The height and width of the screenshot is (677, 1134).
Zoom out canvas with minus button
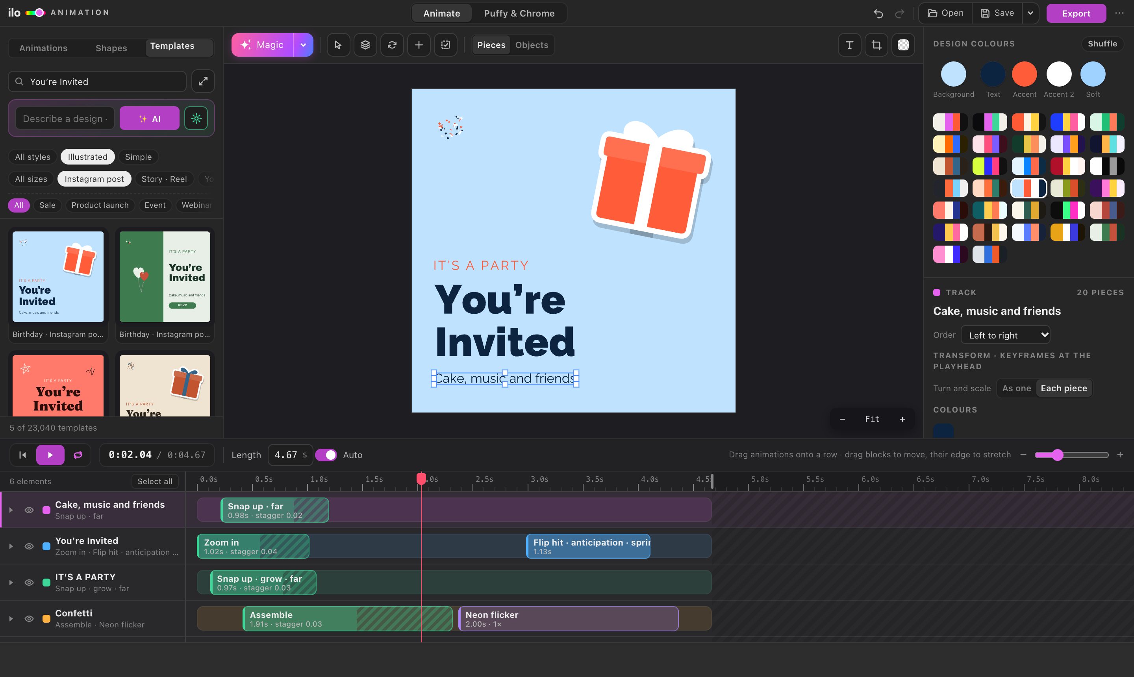click(842, 419)
